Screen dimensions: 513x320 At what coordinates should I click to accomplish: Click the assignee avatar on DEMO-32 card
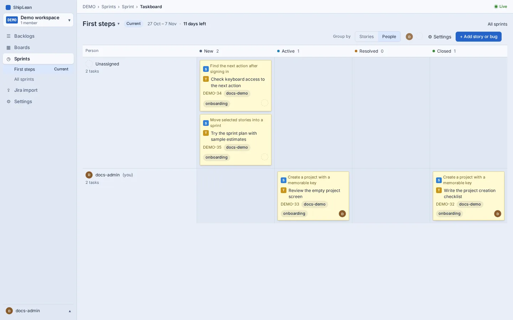pyautogui.click(x=498, y=214)
